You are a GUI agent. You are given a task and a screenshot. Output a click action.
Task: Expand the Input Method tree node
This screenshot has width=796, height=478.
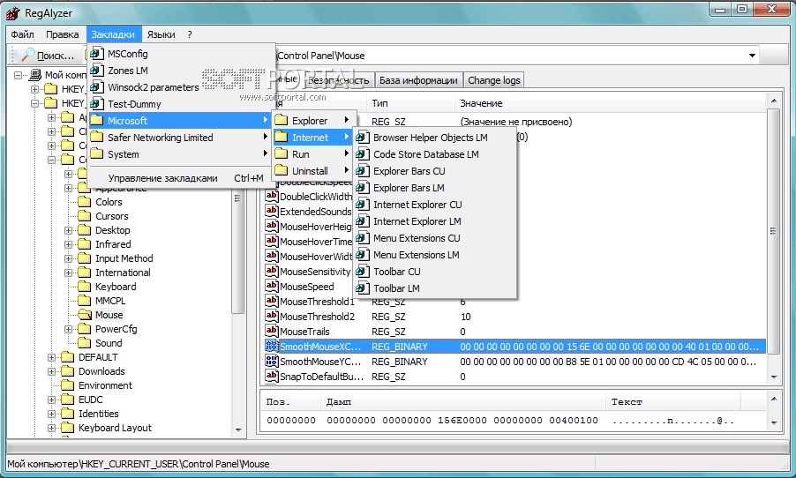tap(69, 258)
